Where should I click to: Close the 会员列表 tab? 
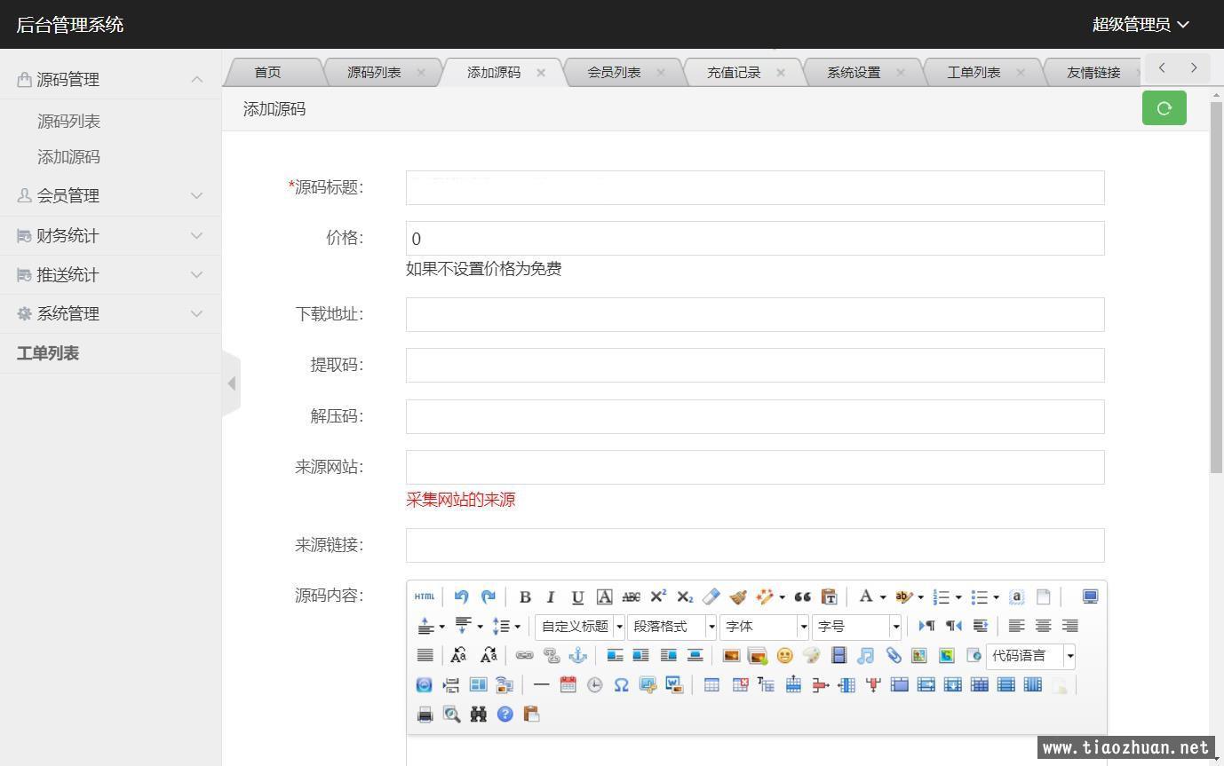click(x=661, y=73)
